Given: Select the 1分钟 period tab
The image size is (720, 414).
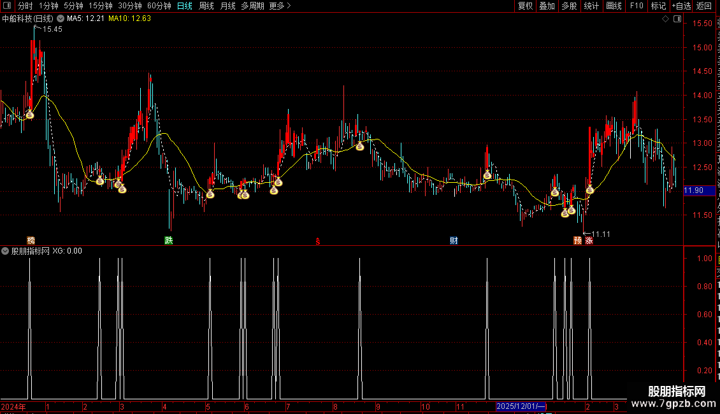Looking at the screenshot, I should (48, 6).
